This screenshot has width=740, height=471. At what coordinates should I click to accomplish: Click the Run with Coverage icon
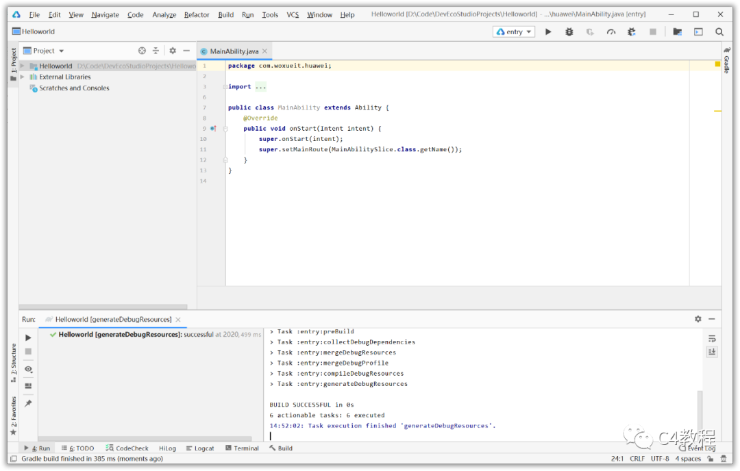click(590, 31)
